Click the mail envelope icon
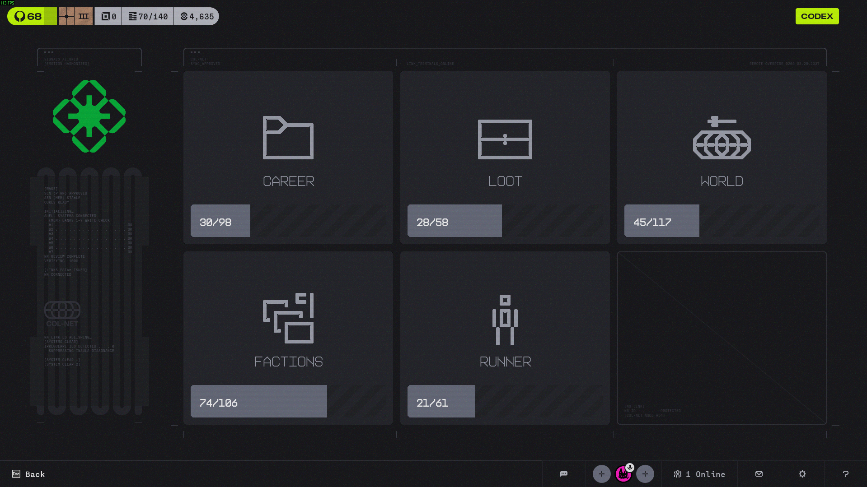The image size is (867, 487). point(759,474)
